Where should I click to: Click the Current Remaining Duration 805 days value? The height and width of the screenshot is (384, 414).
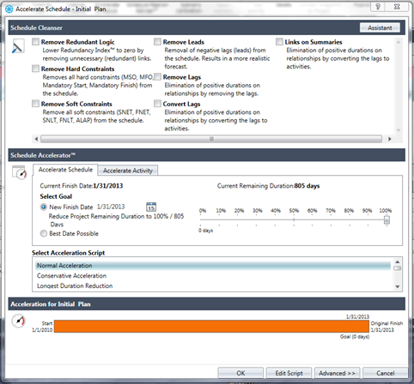pyautogui.click(x=307, y=186)
